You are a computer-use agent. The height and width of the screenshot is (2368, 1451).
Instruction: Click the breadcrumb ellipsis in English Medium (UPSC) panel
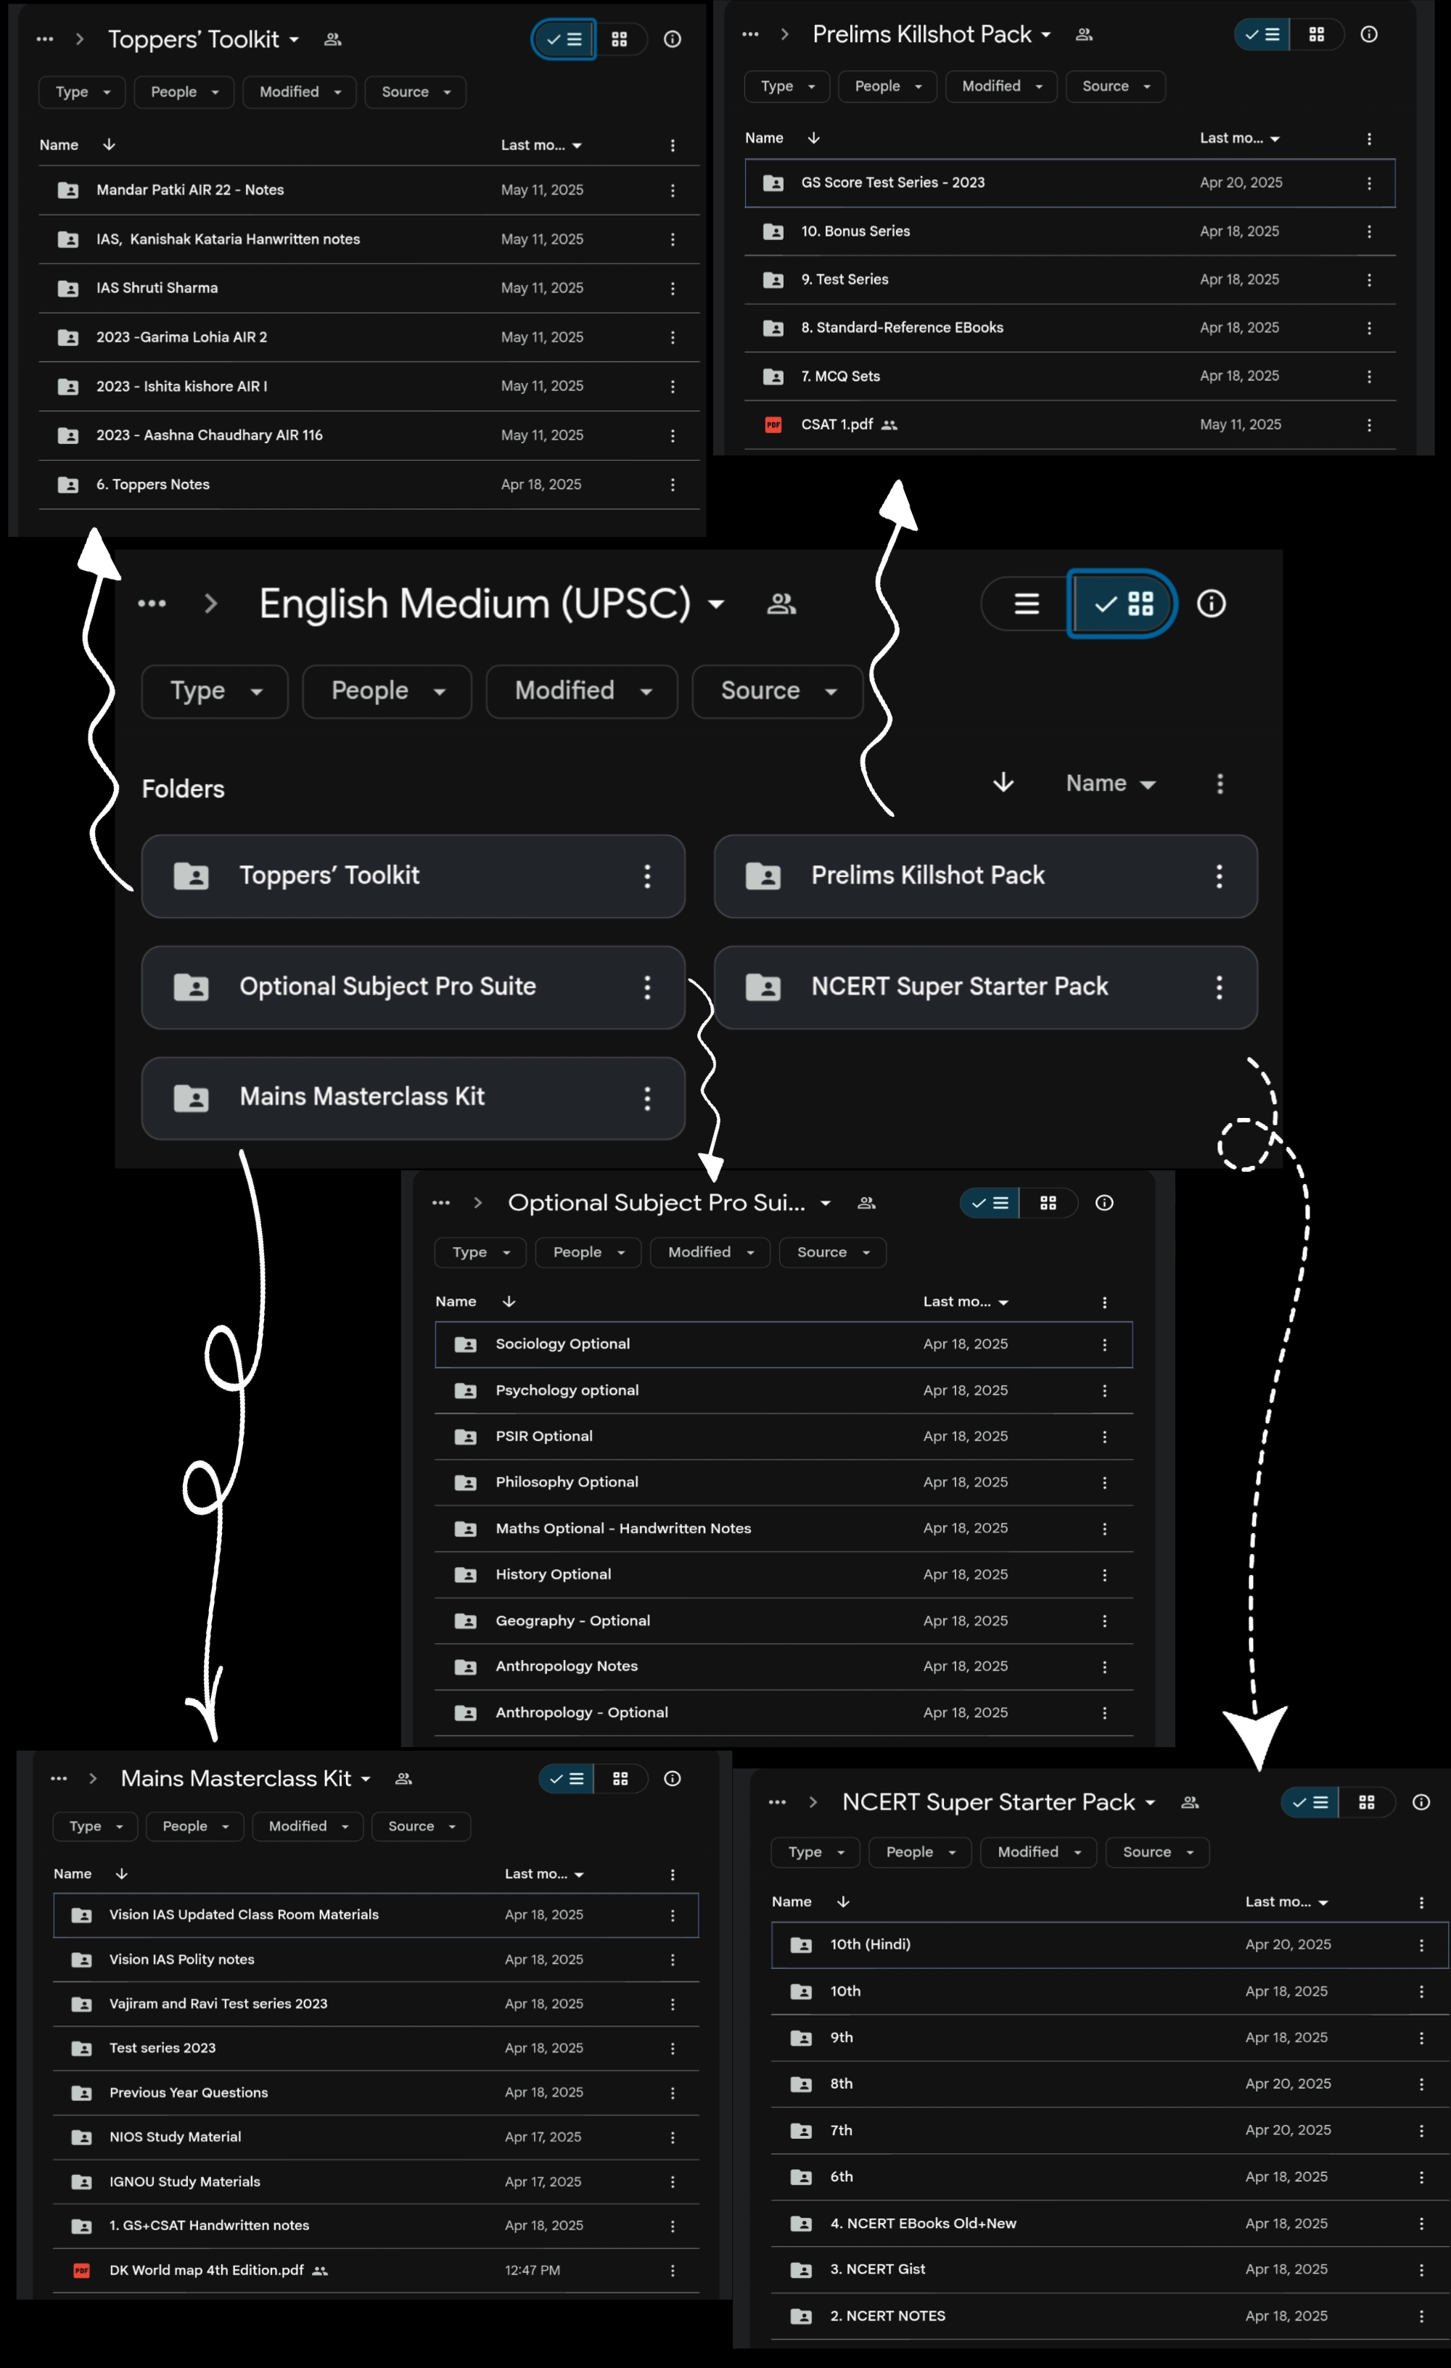click(152, 604)
